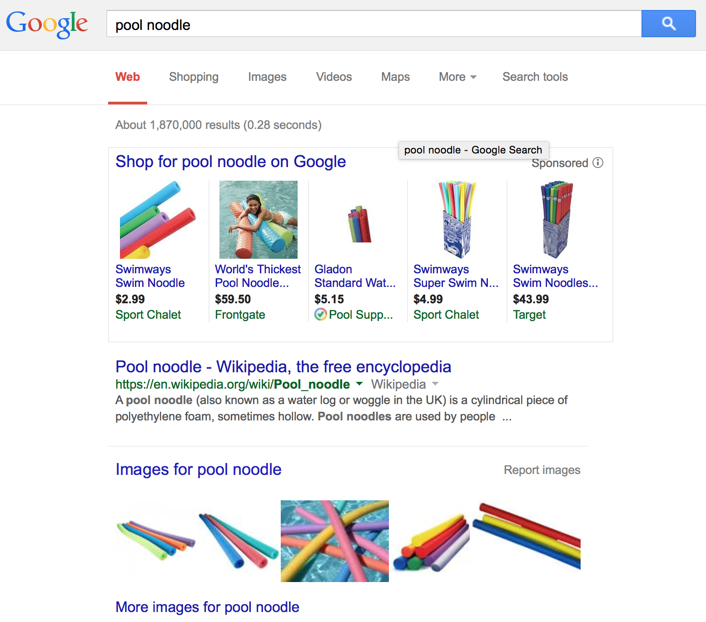
Task: Click the Google logo
Action: [47, 24]
